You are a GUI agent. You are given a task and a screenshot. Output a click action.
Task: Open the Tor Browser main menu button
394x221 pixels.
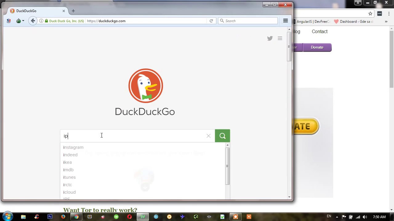tap(285, 21)
